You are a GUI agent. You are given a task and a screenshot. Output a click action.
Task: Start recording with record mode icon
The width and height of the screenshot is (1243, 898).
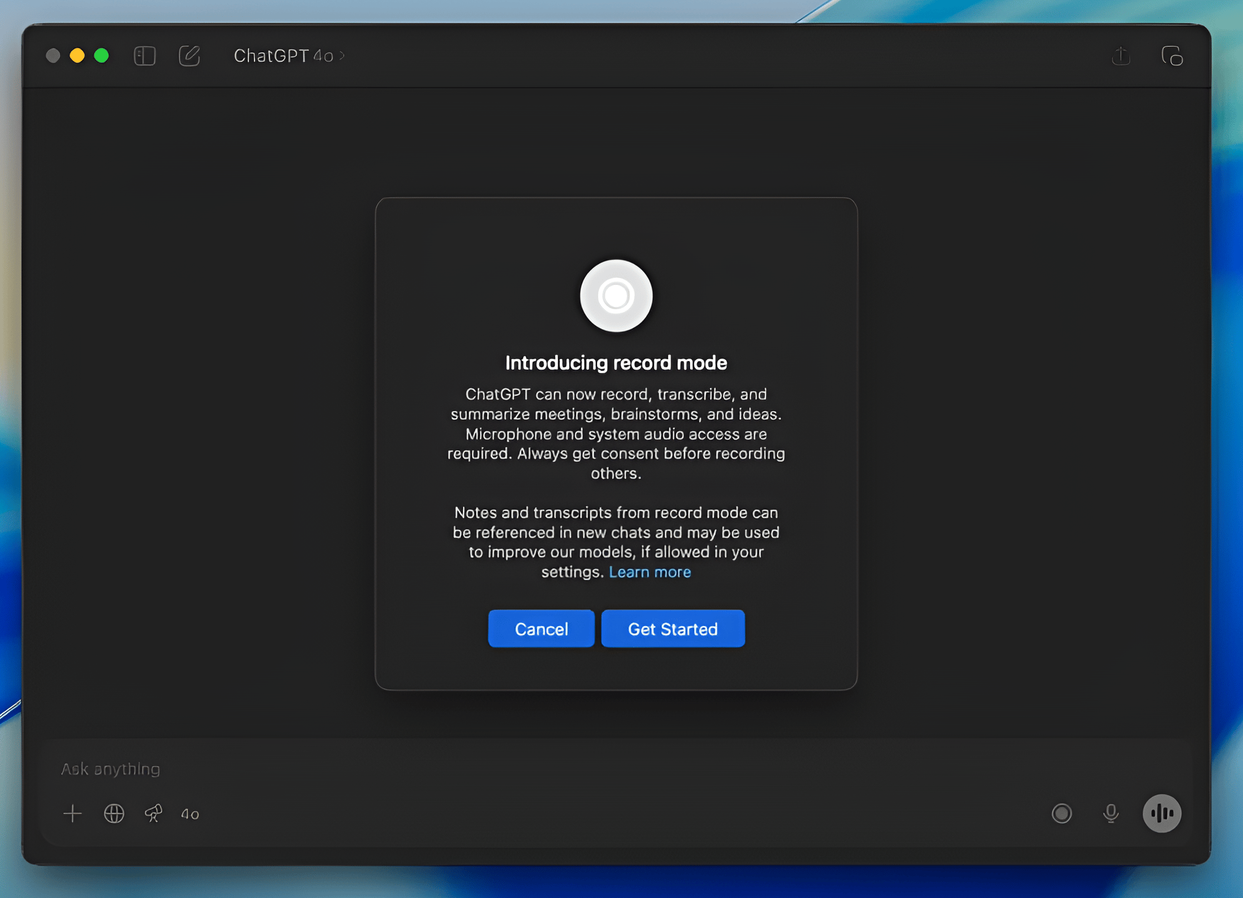(x=1061, y=813)
